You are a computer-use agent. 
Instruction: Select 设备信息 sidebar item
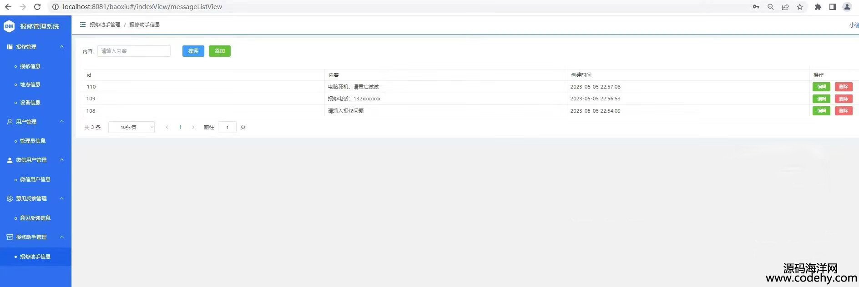[30, 103]
